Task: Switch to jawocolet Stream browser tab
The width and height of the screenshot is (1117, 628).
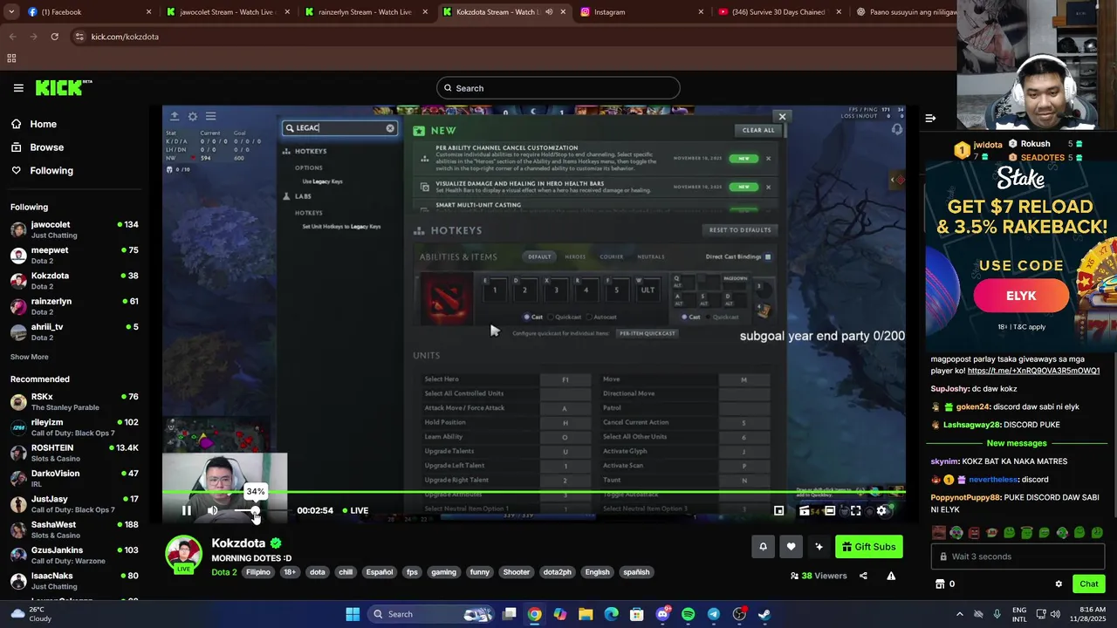Action: pos(227,12)
